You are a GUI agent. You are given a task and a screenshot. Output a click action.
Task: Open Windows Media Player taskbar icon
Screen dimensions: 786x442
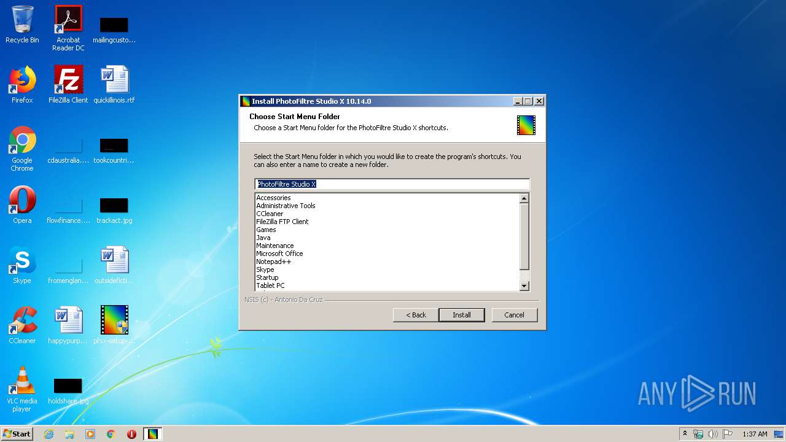pyautogui.click(x=90, y=434)
